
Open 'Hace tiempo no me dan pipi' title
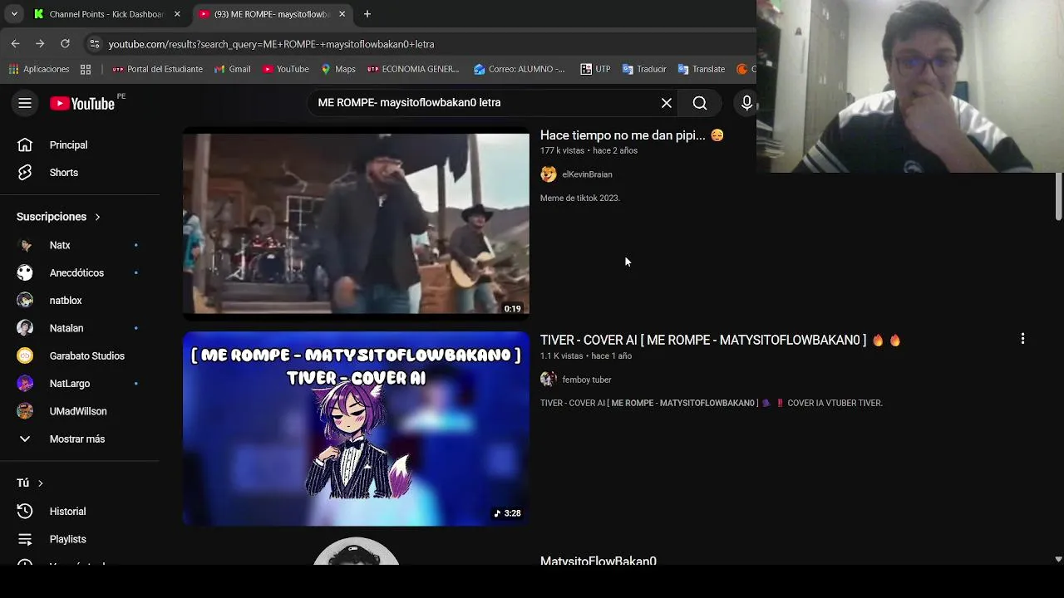[632, 135]
